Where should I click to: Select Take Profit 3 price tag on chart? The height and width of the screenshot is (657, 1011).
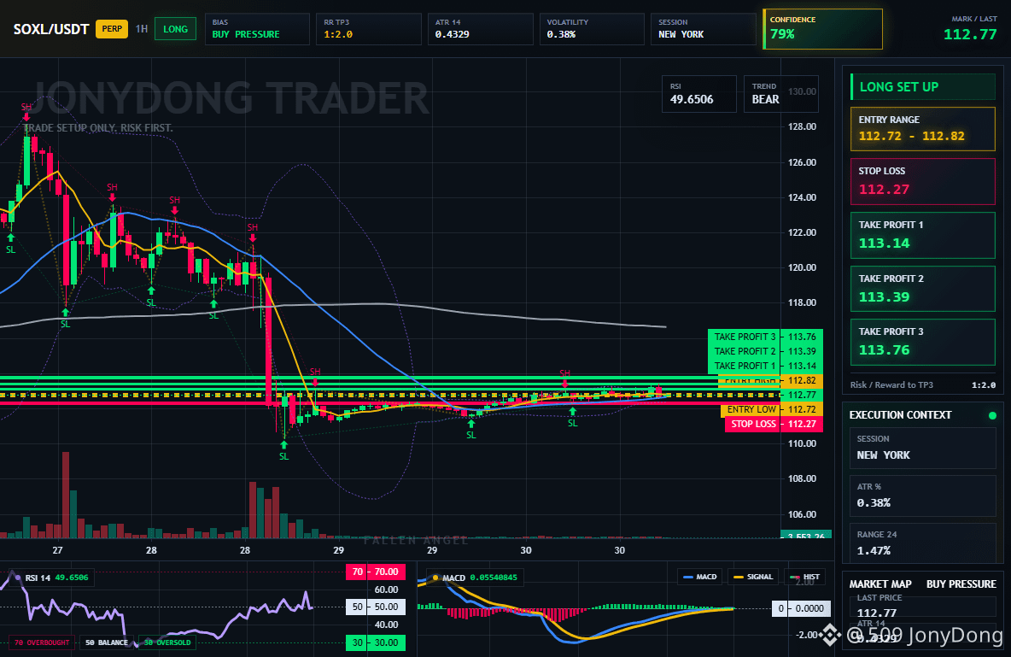[765, 337]
